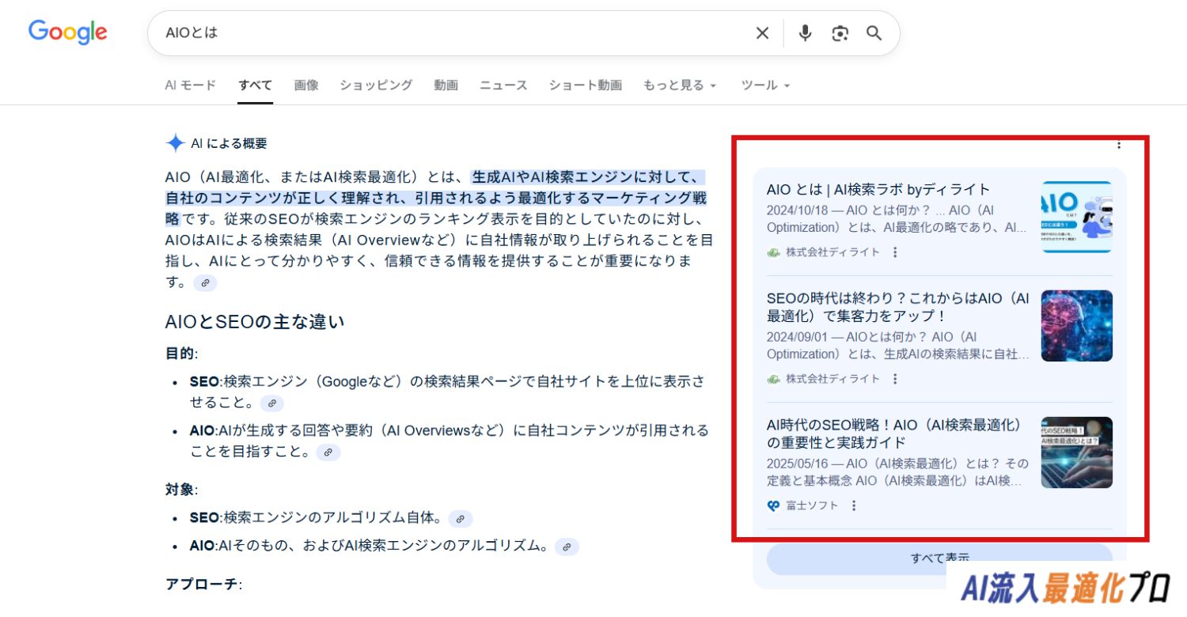Open 'AI時代のSEO戦略' article link
The image size is (1187, 617).
pyautogui.click(x=894, y=433)
